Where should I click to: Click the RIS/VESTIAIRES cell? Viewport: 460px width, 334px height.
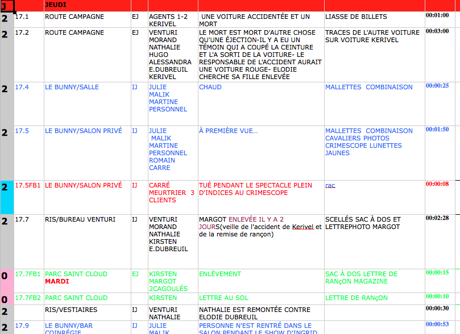pos(88,312)
